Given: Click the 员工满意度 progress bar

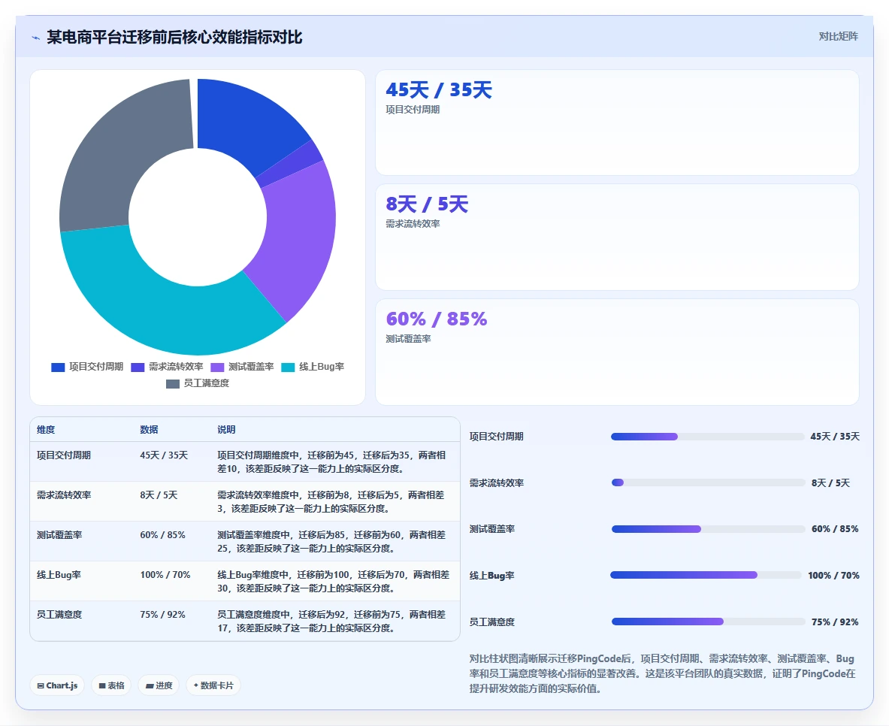Looking at the screenshot, I should [x=708, y=622].
